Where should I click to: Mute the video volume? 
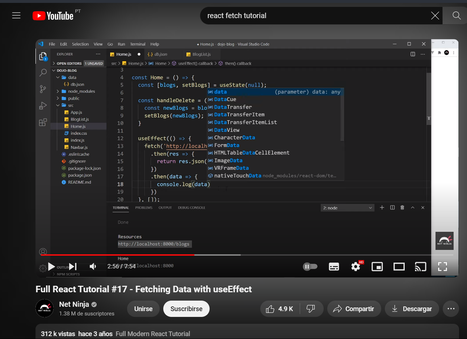[93, 267]
